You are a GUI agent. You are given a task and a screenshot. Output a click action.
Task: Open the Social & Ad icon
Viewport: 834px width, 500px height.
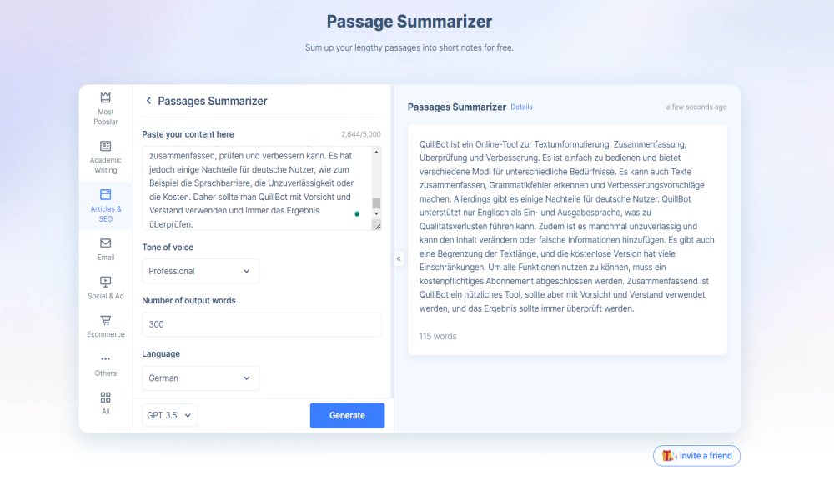[x=105, y=282]
